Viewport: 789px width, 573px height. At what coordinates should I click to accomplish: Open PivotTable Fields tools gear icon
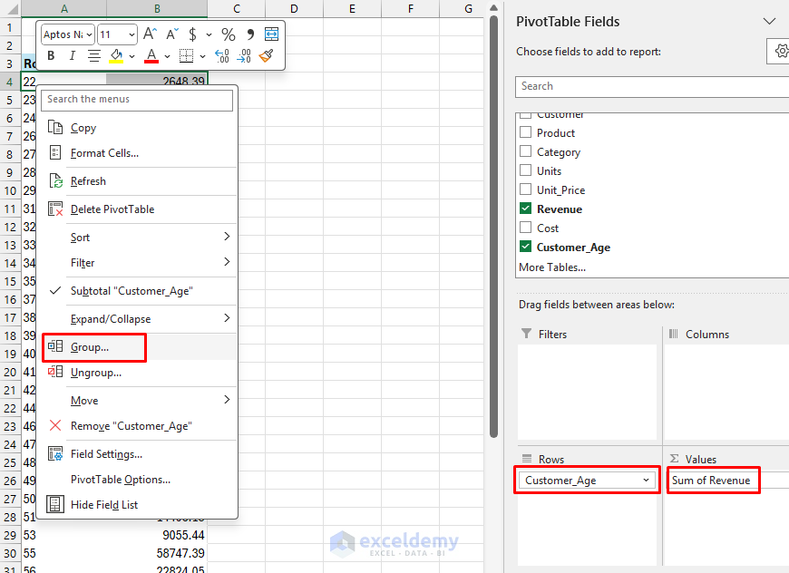click(x=780, y=51)
